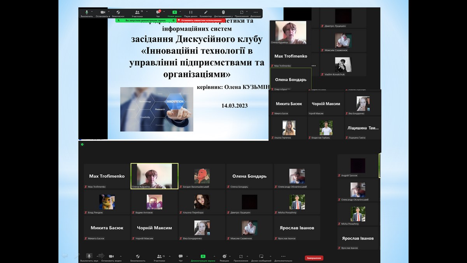Select Богдан Васильківський's video tile
Viewport: 467px width, 263px height.
click(202, 177)
